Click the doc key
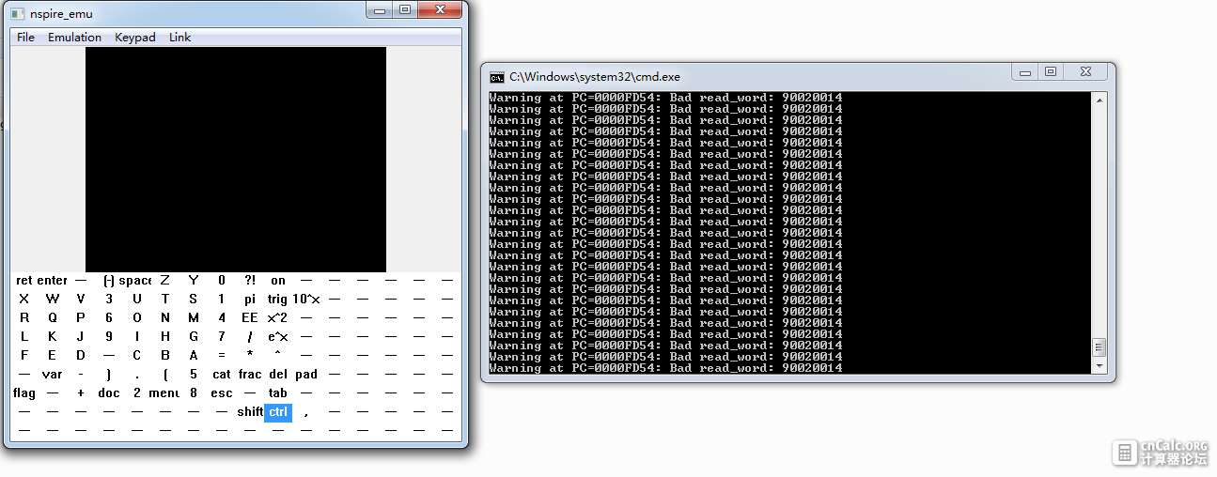Image resolution: width=1217 pixels, height=477 pixels. [x=109, y=393]
